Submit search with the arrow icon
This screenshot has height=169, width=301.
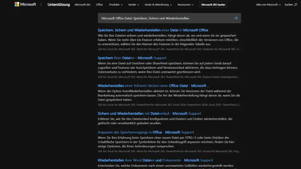click(236, 18)
